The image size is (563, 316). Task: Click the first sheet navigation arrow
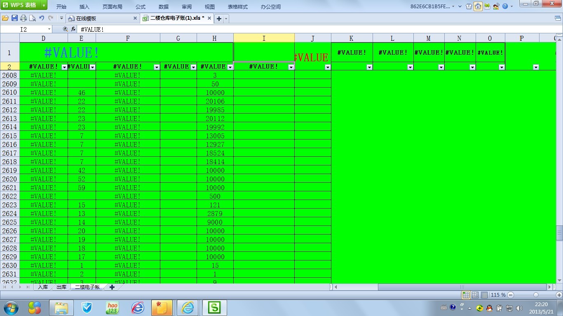click(5, 287)
